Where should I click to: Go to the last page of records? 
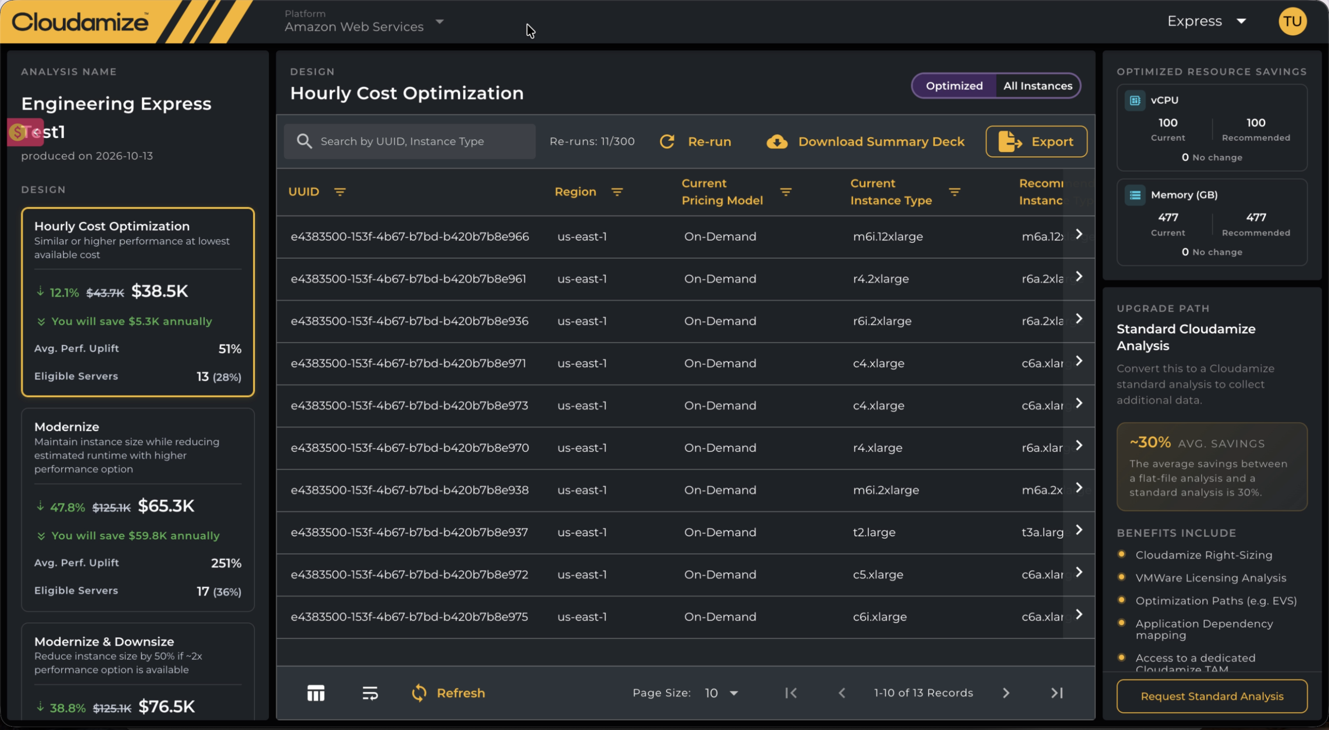[x=1056, y=693]
